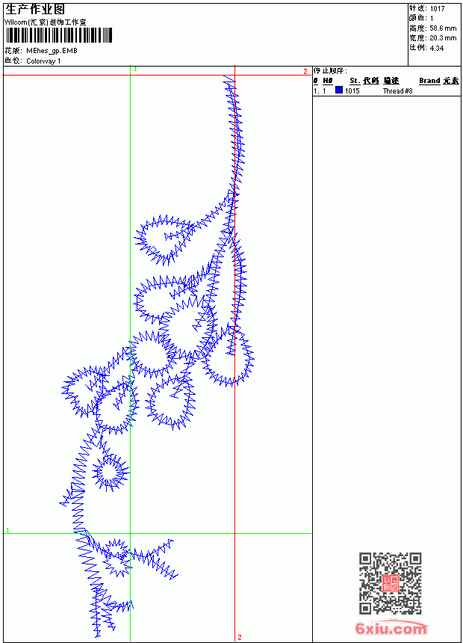Click the green marker 1 at top

click(136, 70)
